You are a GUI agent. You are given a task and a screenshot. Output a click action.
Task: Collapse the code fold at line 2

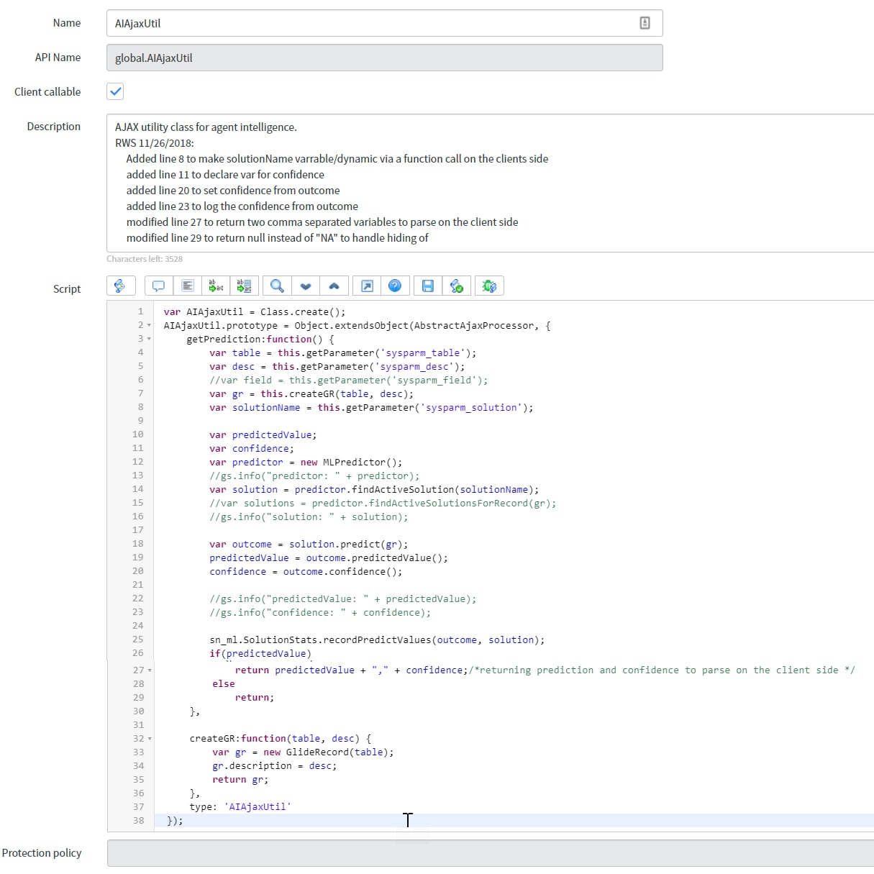149,325
